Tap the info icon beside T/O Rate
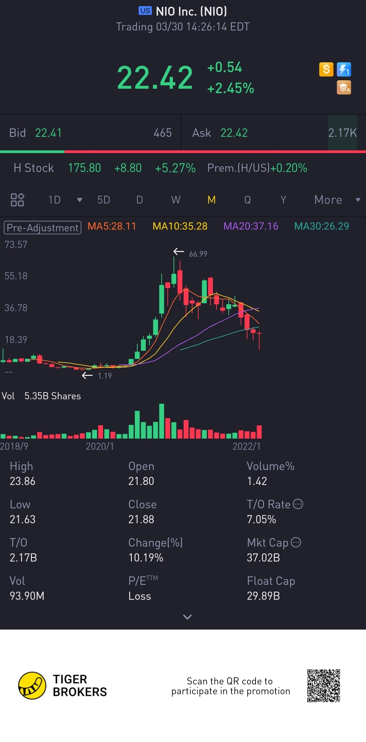The width and height of the screenshot is (366, 742). coord(298,504)
